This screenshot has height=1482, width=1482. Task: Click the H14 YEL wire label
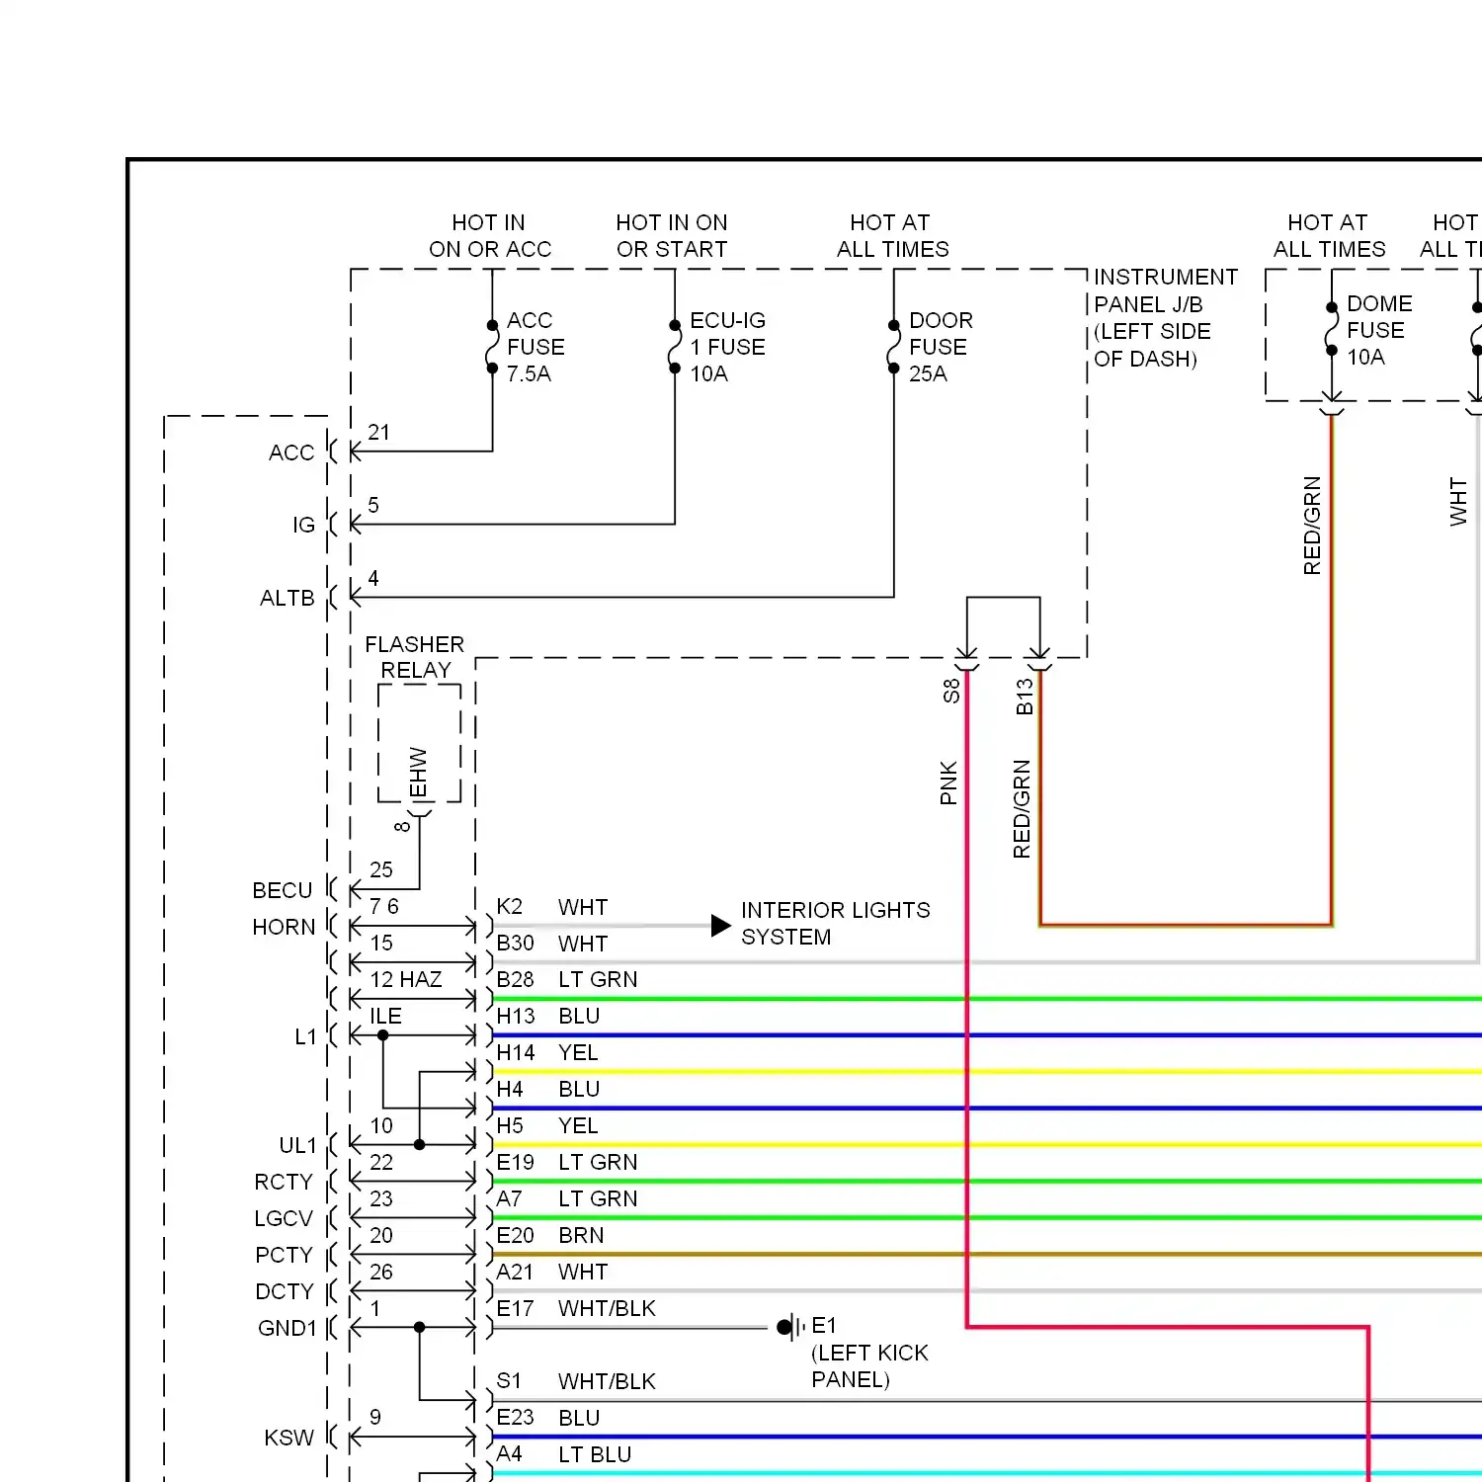coord(546,1052)
